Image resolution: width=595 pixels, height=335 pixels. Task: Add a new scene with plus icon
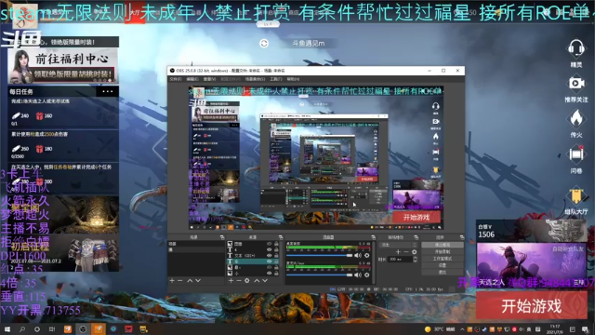tap(172, 281)
